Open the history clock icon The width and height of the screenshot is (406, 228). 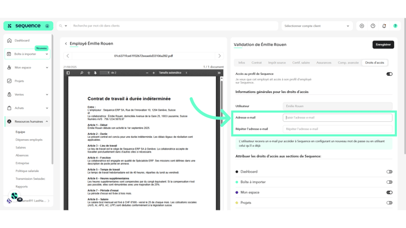coord(373,26)
